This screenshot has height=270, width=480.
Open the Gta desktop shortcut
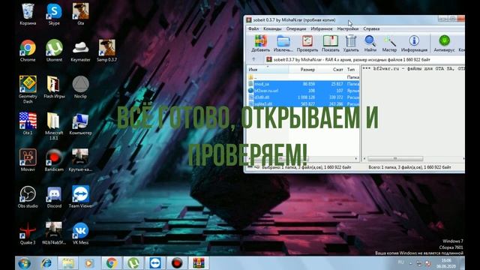[x=80, y=14]
